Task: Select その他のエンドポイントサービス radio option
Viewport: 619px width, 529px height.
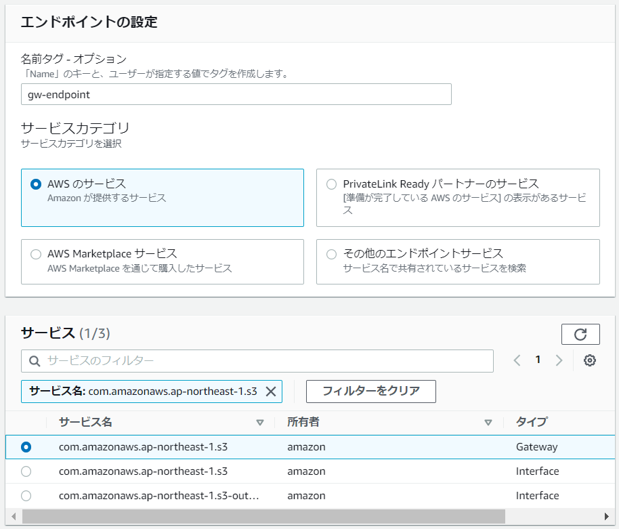Action: [x=332, y=254]
